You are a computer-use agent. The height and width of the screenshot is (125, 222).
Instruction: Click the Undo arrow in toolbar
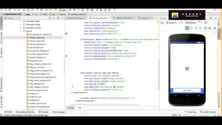(15, 10)
